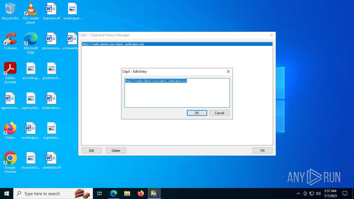Launch Google Chrome desktop shortcut

10,163
